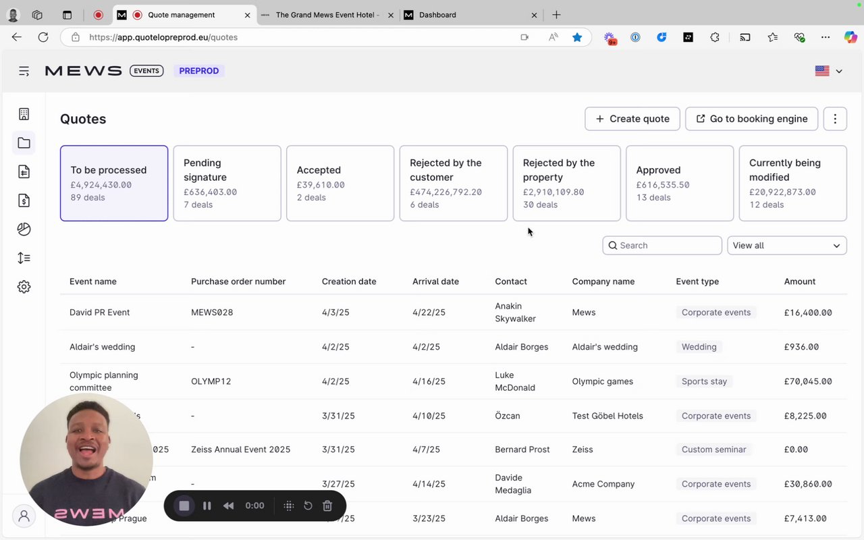The height and width of the screenshot is (540, 864).
Task: Open the browser favorites list icon
Action: tap(773, 37)
